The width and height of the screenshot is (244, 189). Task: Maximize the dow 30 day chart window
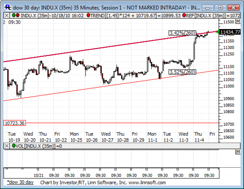[x=220, y=8]
